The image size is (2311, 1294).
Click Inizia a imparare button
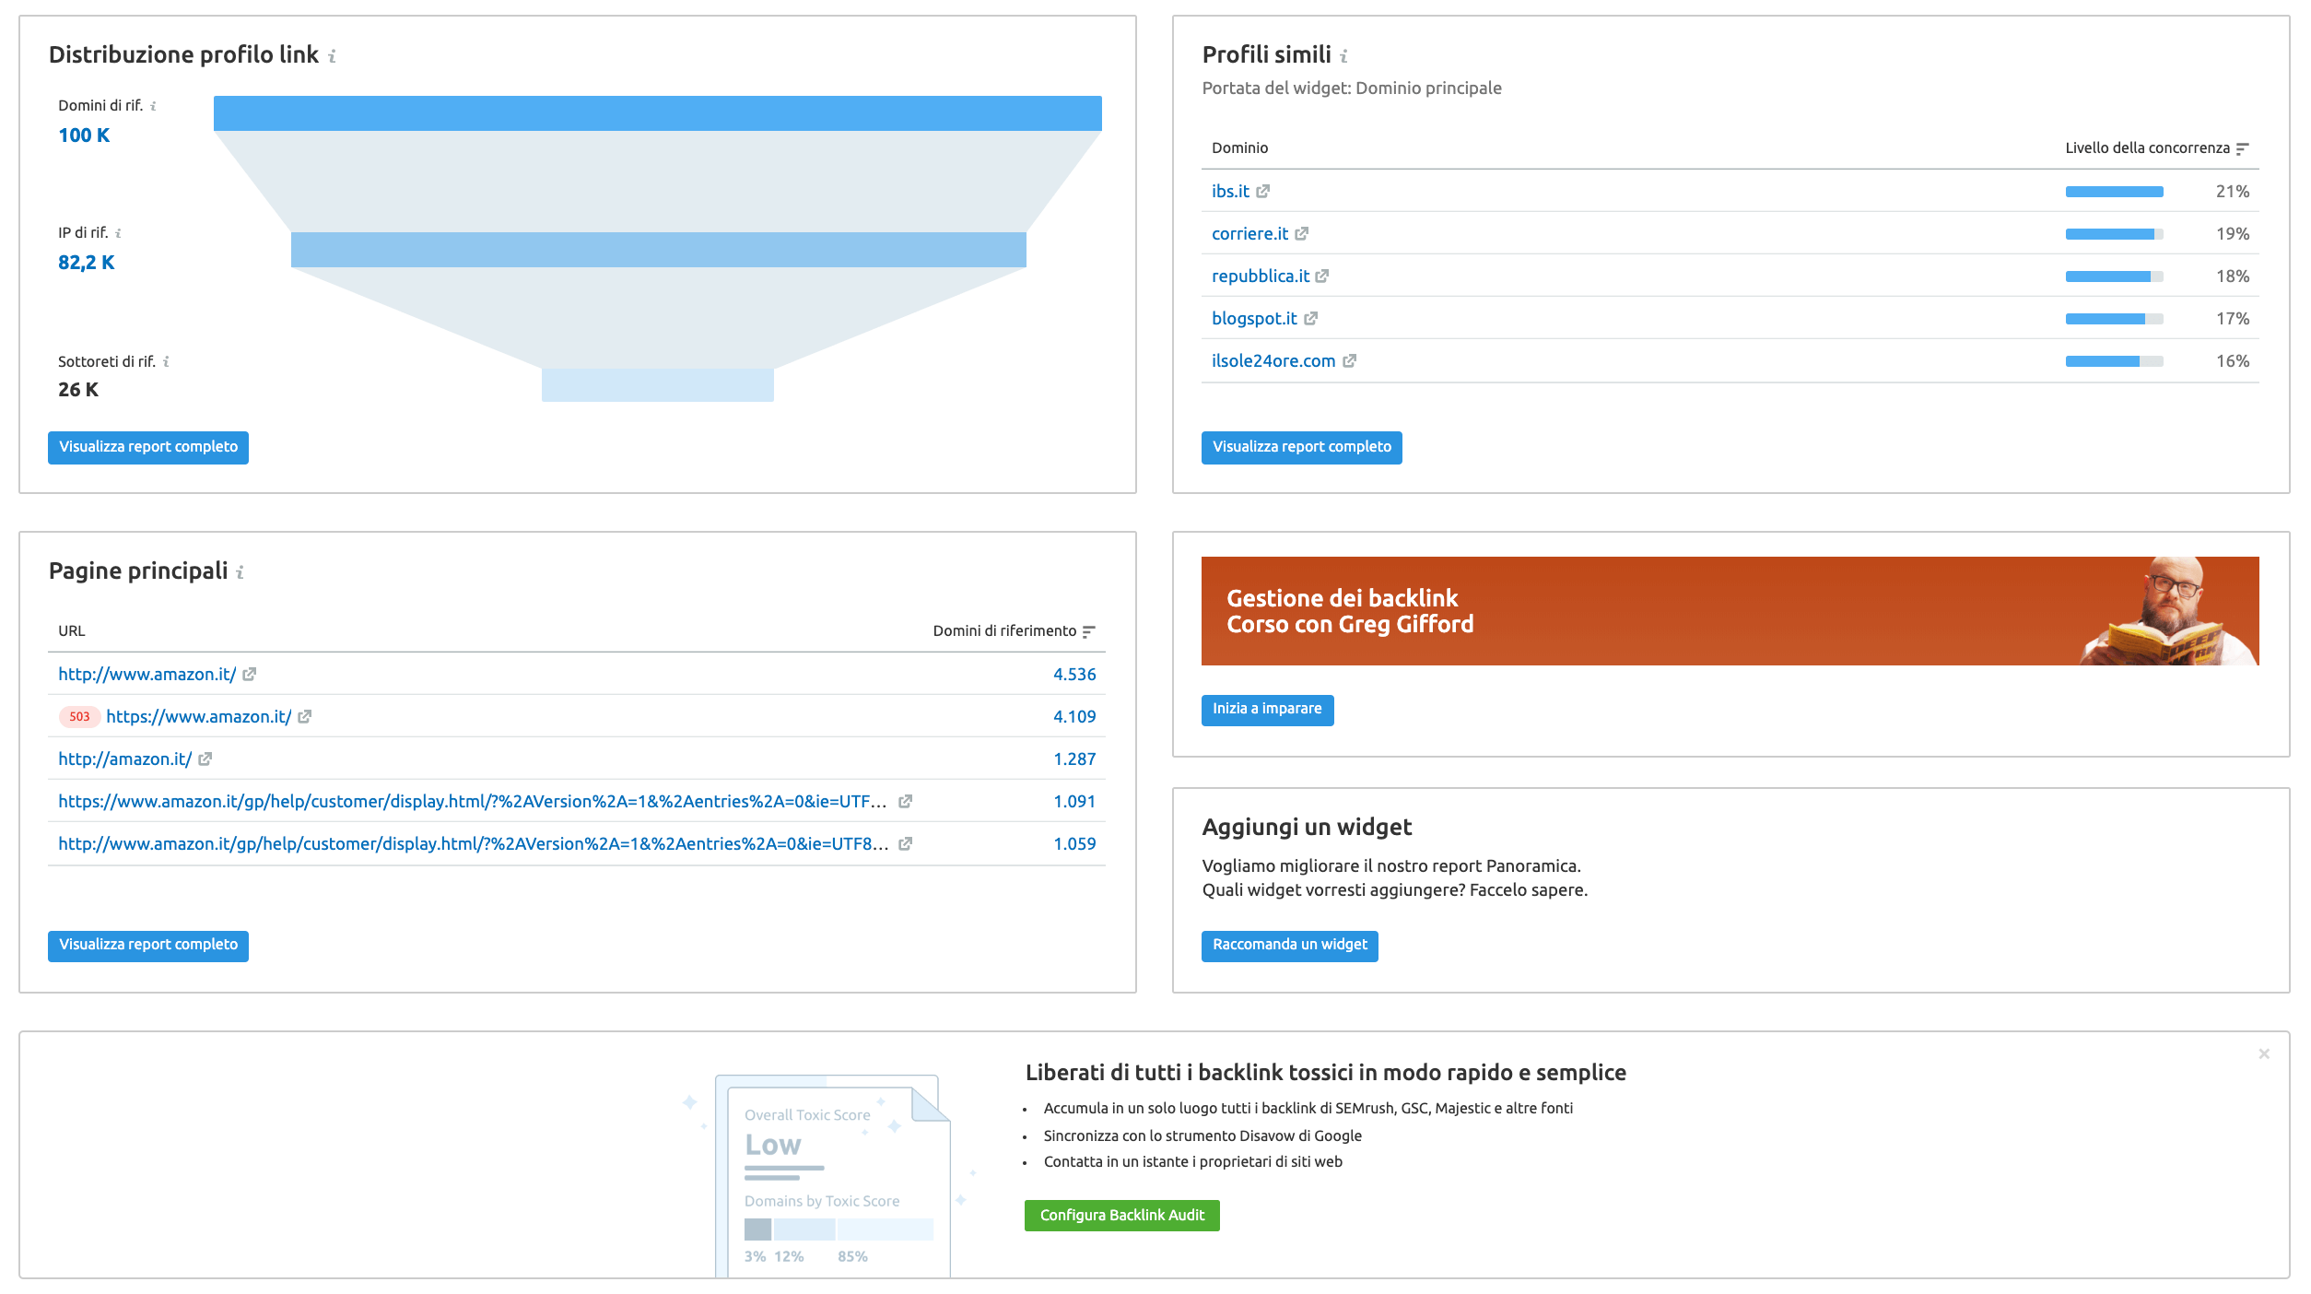(x=1267, y=710)
